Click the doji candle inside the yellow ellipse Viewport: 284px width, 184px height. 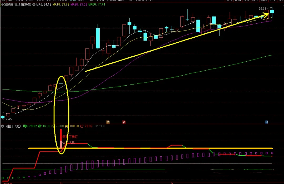click(x=61, y=84)
